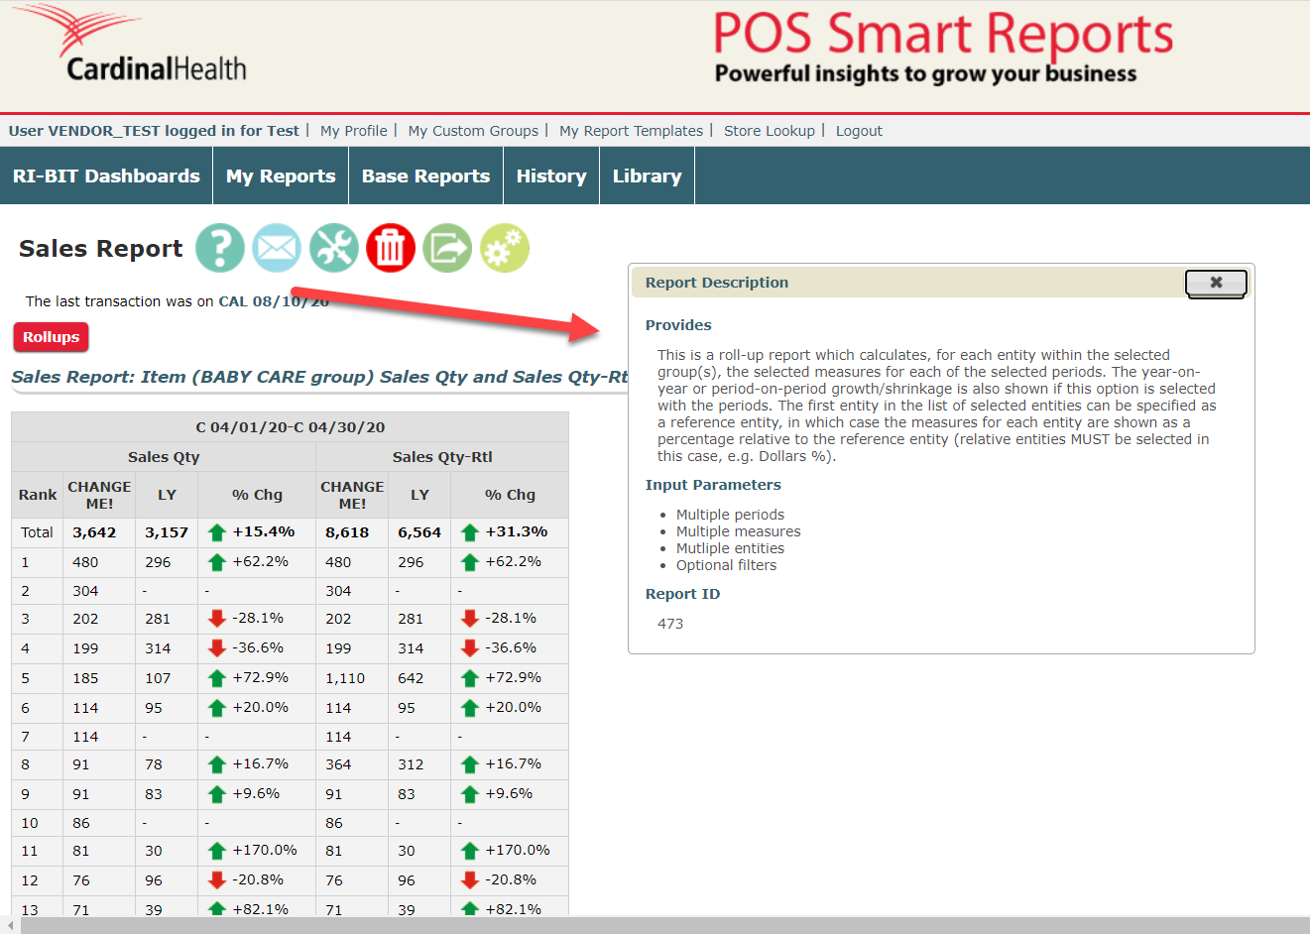1310x934 pixels.
Task: Close the Report Description panel
Action: click(x=1215, y=284)
